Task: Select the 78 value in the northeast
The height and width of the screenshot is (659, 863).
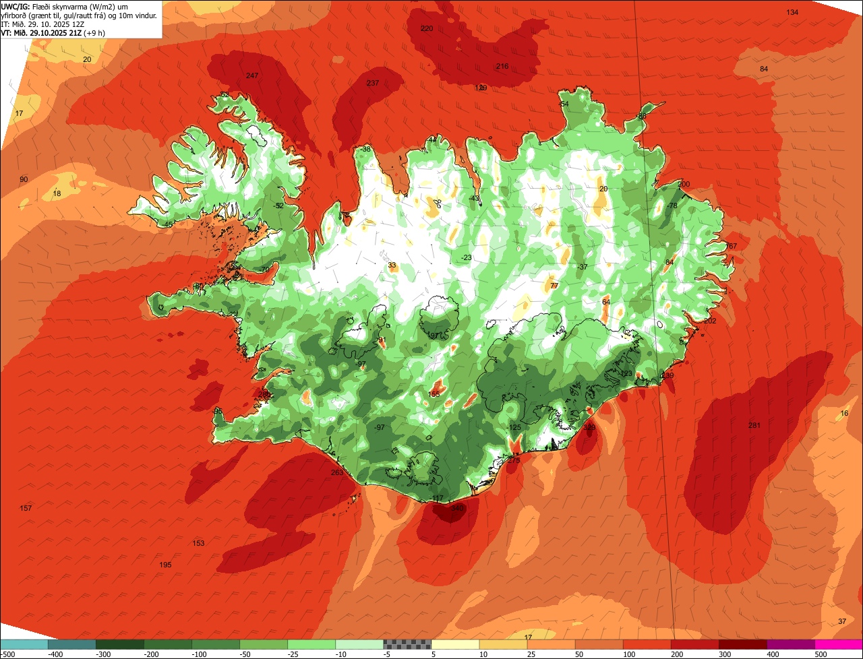Action: [673, 206]
